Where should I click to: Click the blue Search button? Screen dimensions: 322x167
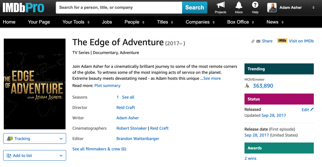(x=194, y=8)
